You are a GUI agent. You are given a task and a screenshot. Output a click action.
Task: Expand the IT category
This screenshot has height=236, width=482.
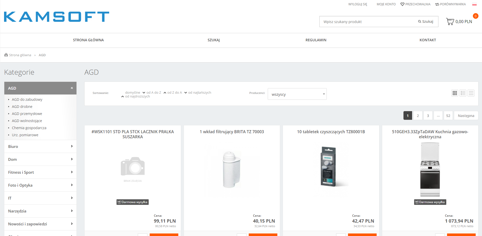[41, 198]
